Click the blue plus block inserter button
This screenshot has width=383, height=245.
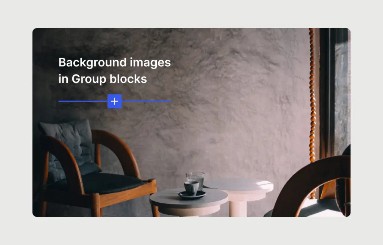[x=114, y=101]
